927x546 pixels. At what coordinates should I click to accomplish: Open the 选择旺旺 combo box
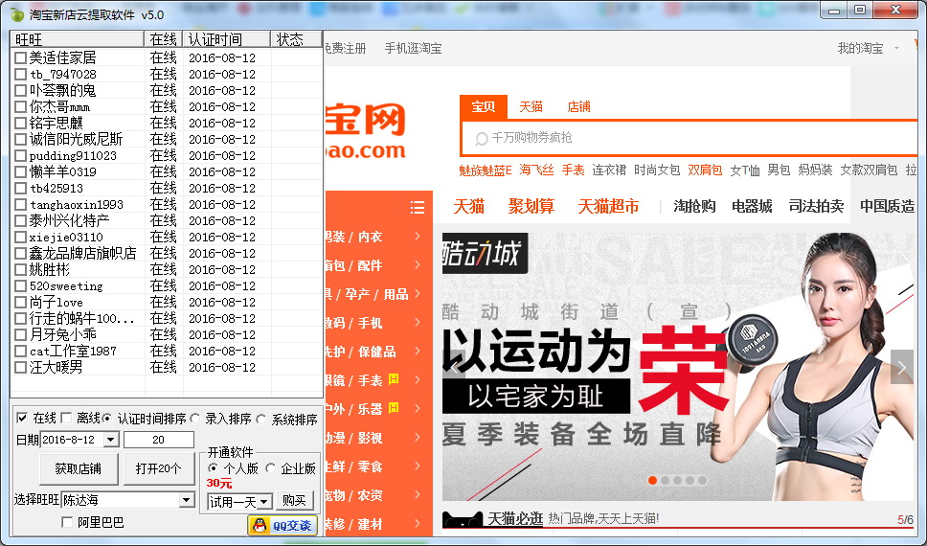(186, 500)
